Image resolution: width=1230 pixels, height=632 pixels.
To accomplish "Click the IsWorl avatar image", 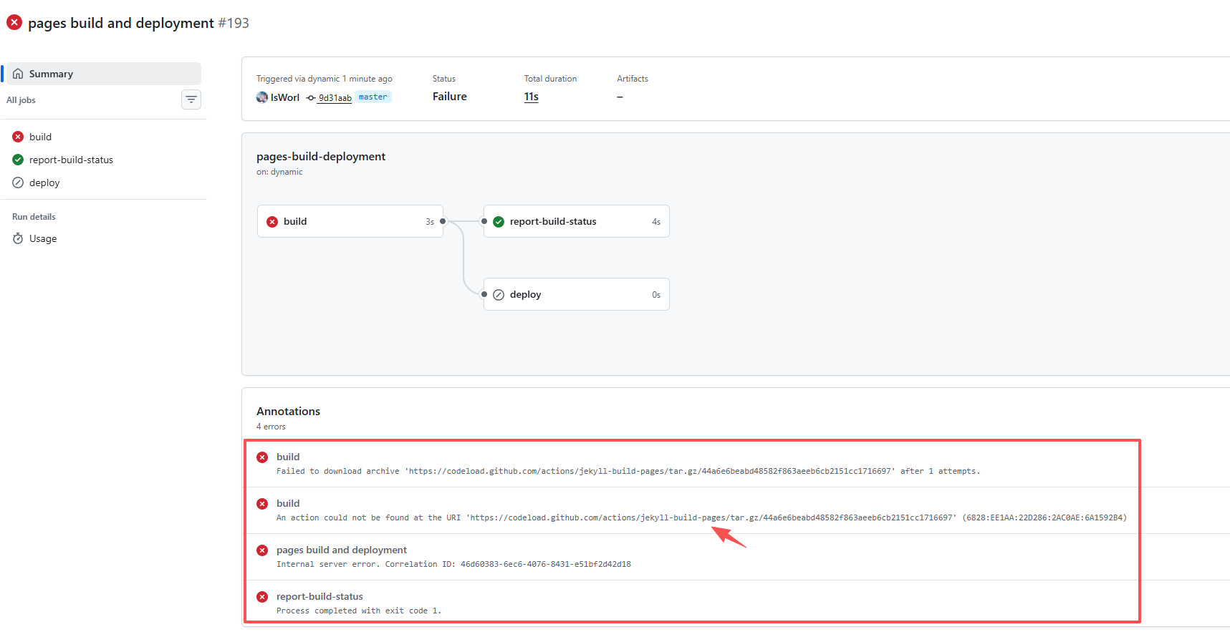I will pos(262,97).
